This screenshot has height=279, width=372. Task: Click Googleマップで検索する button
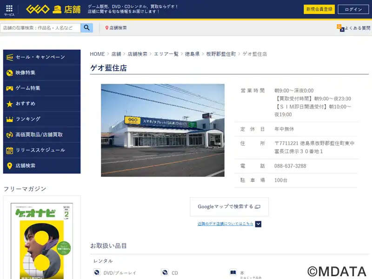tap(229, 206)
